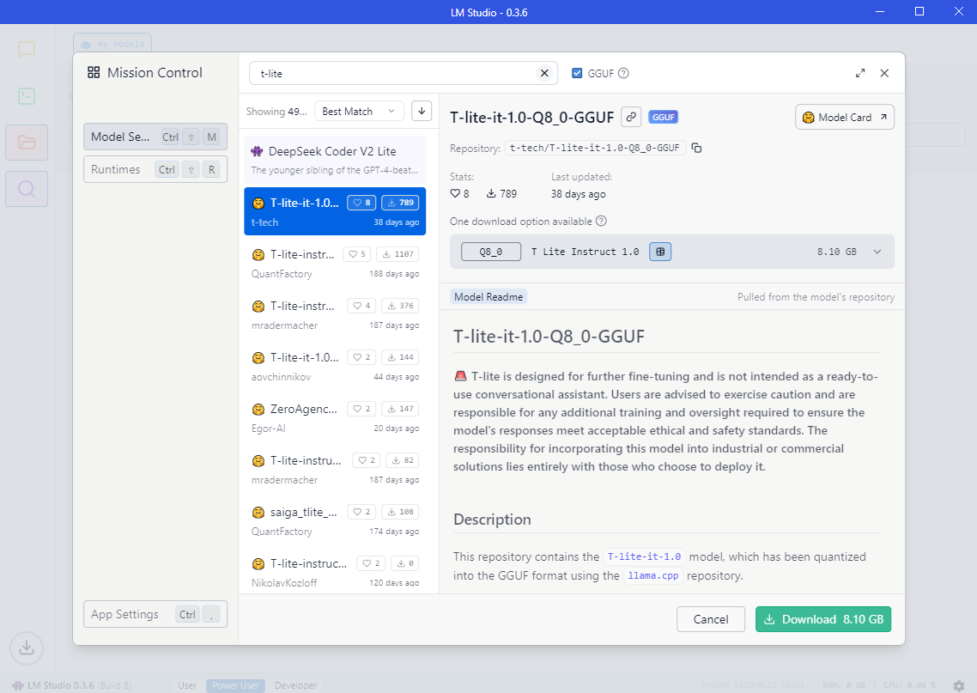Screen dimensions: 977x693
Task: Select the selected t-tech T-lite-it-1.0 result
Action: tap(335, 211)
